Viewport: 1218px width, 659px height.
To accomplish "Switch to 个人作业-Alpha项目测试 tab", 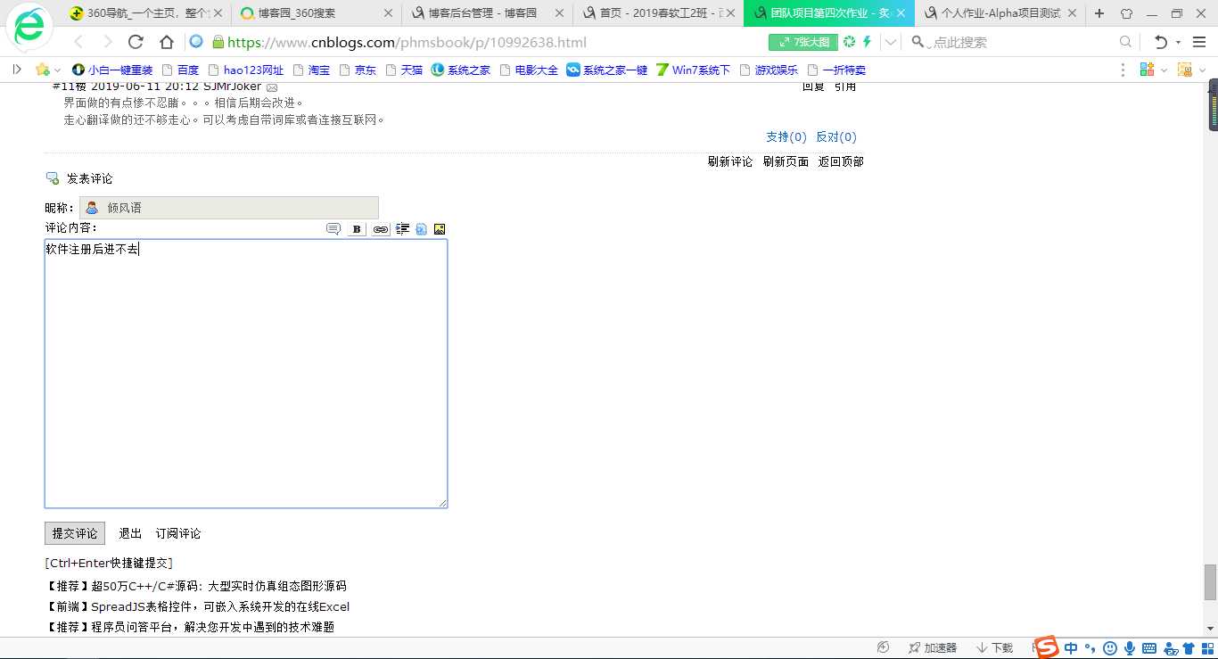I will (x=1001, y=13).
